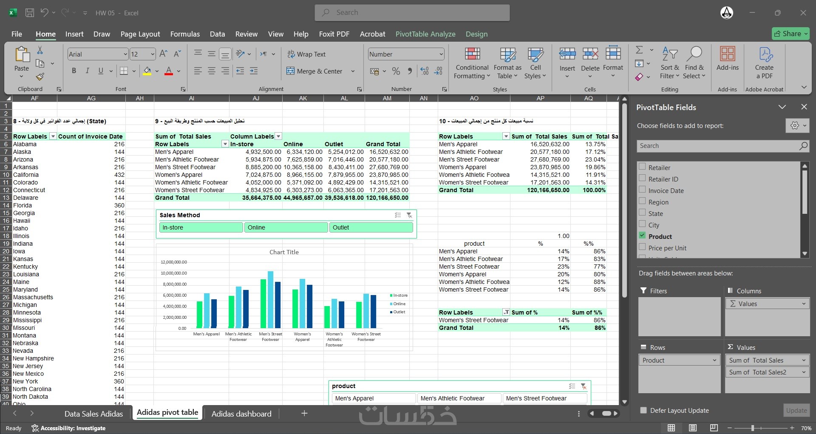
Task: Expand the Product field in Rows area
Action: pyautogui.click(x=714, y=360)
